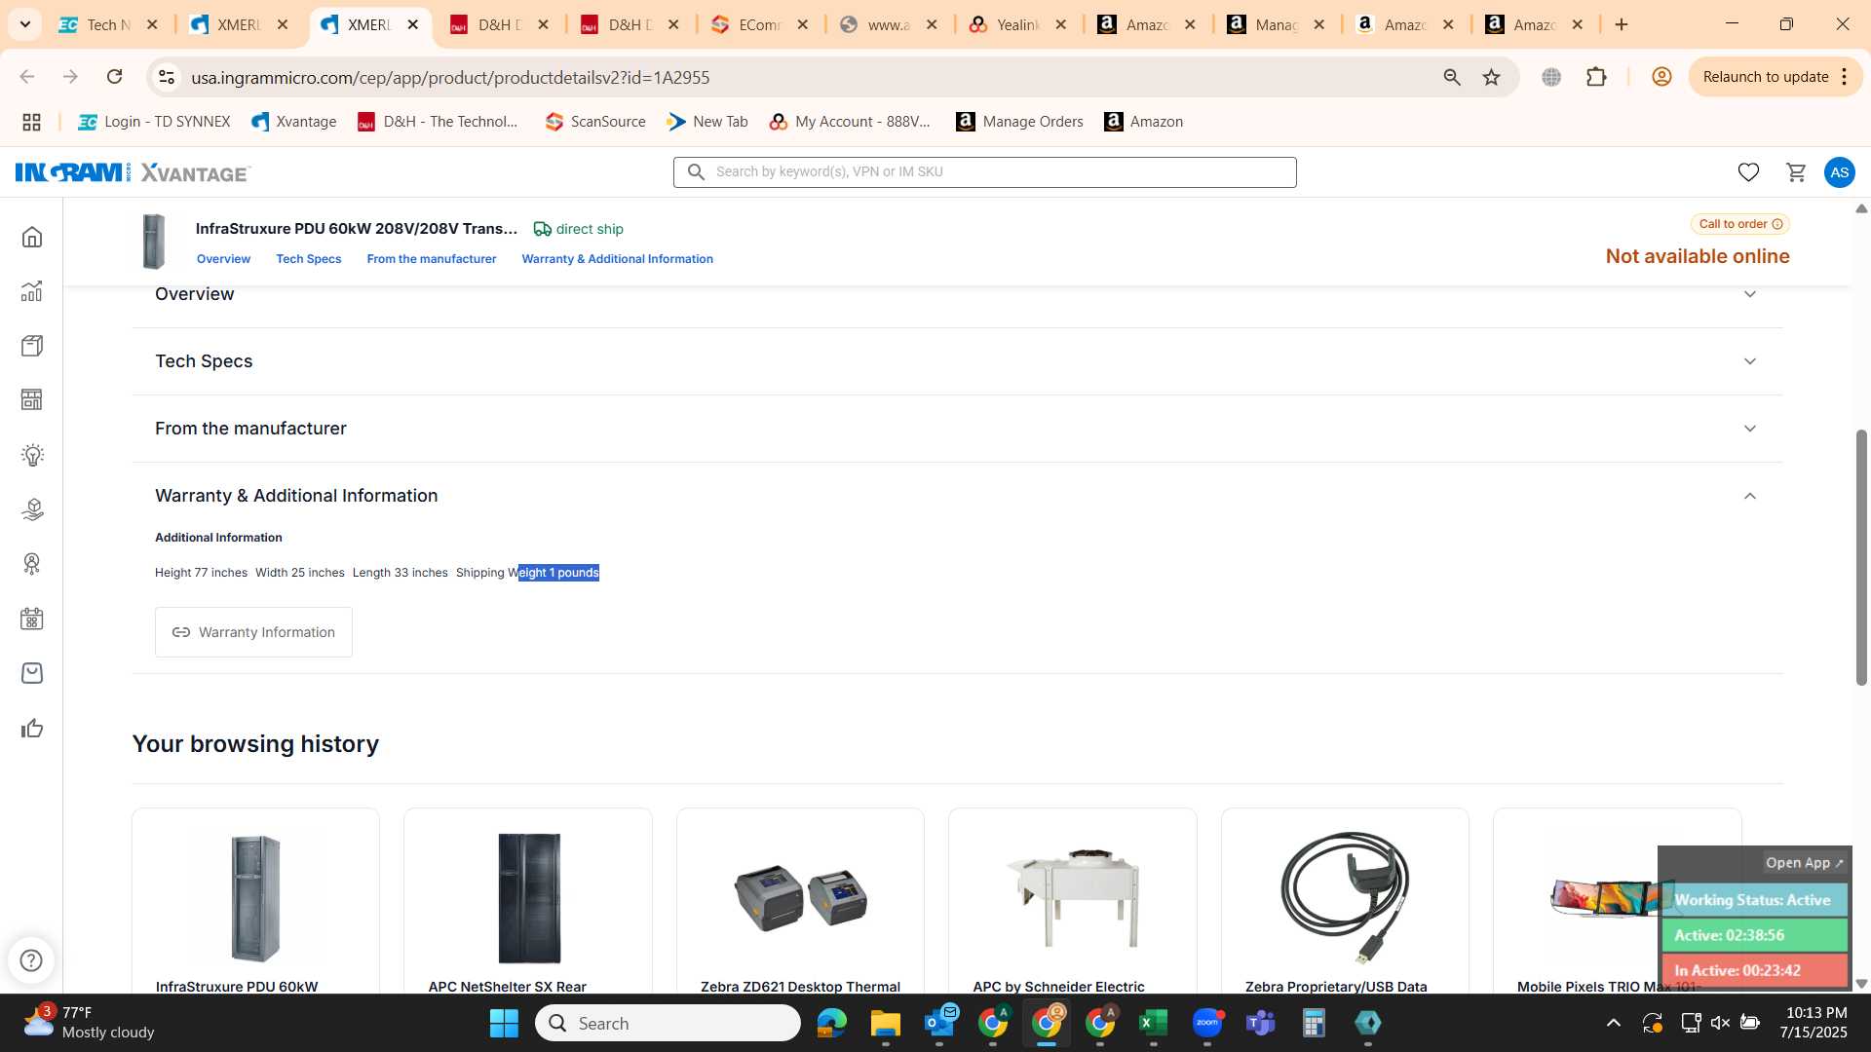Expand the Overview section chevron
The height and width of the screenshot is (1052, 1871).
(x=1750, y=294)
